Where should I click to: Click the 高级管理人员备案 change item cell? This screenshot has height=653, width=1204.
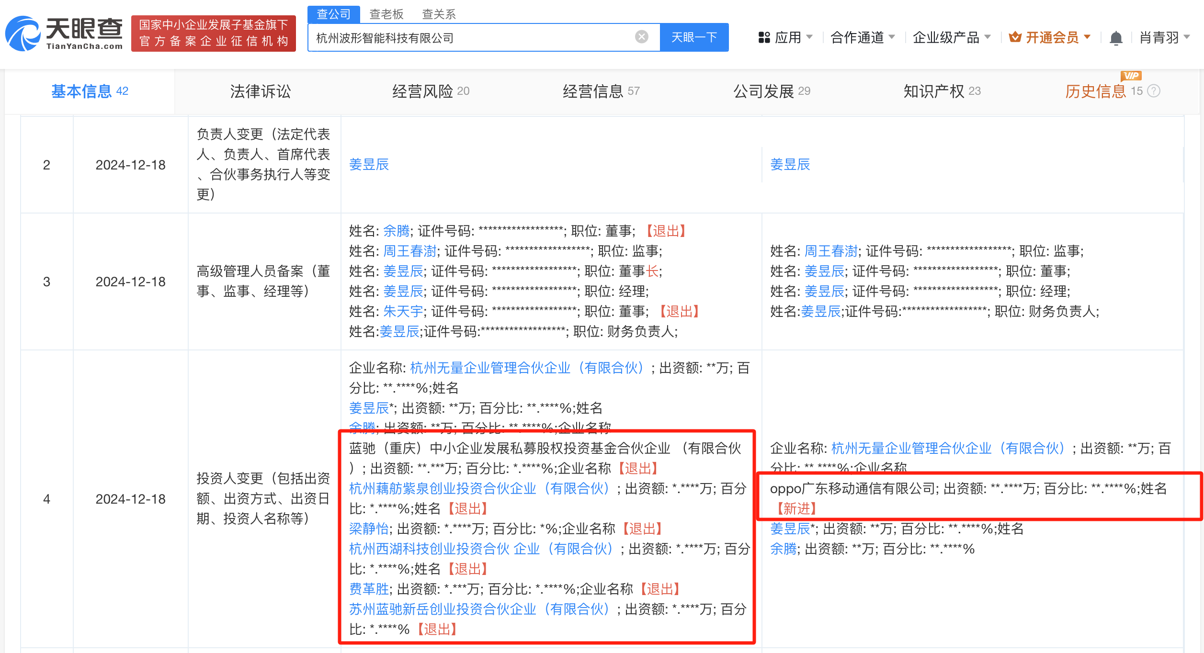[263, 281]
